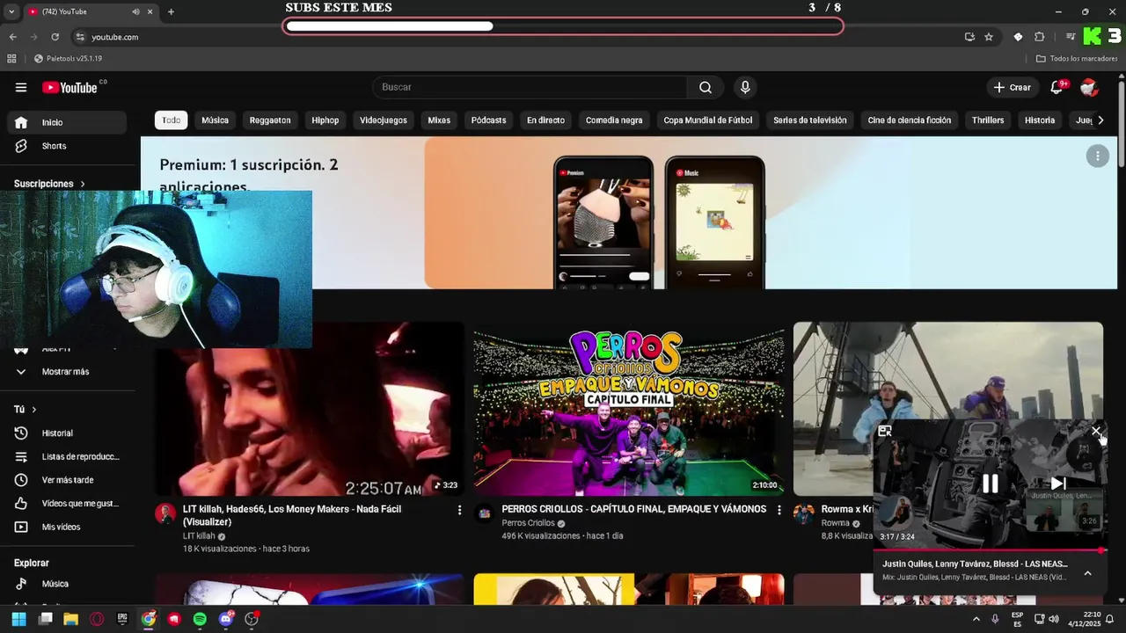Open options for Perros Criollos video
The height and width of the screenshot is (633, 1126).
(x=779, y=510)
